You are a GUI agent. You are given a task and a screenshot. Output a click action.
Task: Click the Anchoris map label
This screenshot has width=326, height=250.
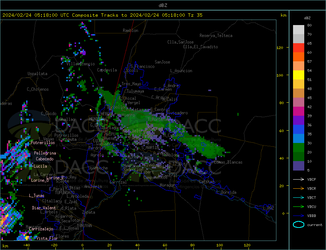tap(93, 187)
